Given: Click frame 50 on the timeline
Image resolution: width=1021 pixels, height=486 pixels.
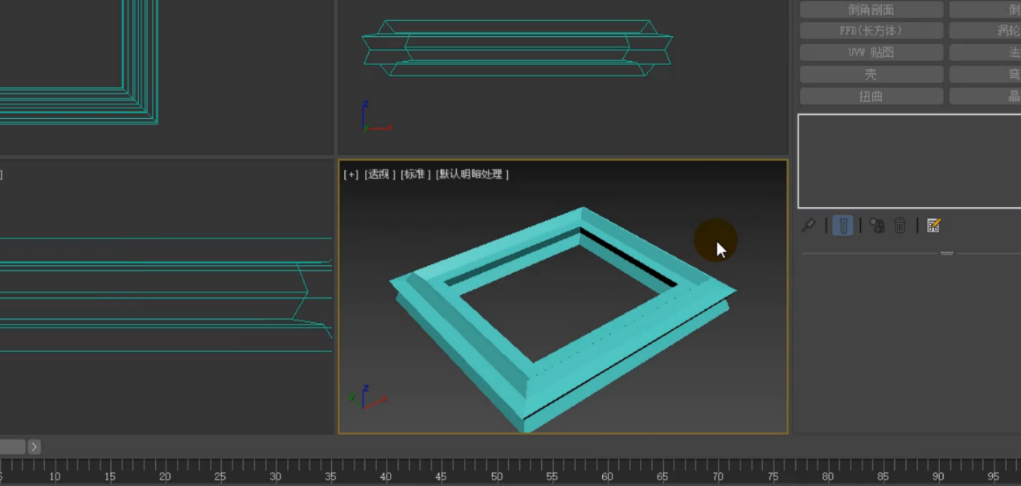Looking at the screenshot, I should pos(497,468).
